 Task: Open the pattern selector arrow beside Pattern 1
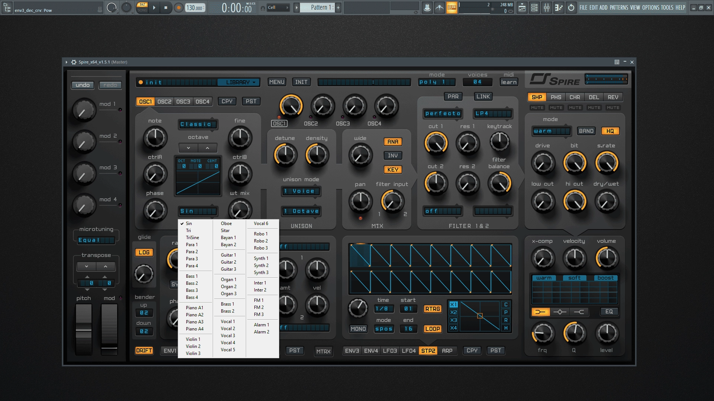coord(296,7)
